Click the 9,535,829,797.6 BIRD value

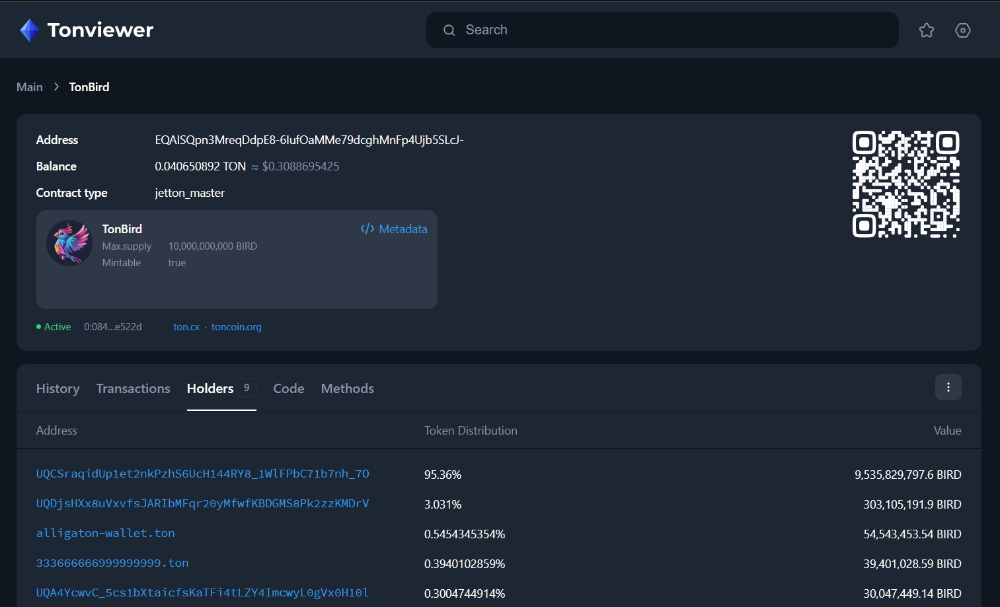[x=908, y=475]
